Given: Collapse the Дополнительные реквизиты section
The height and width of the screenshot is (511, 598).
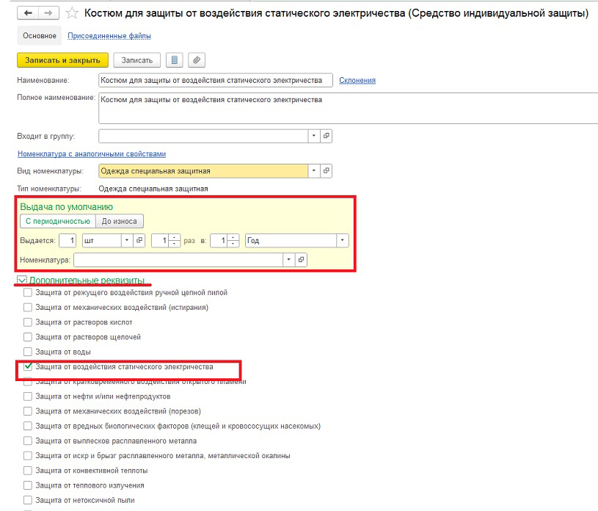Looking at the screenshot, I should 22,280.
